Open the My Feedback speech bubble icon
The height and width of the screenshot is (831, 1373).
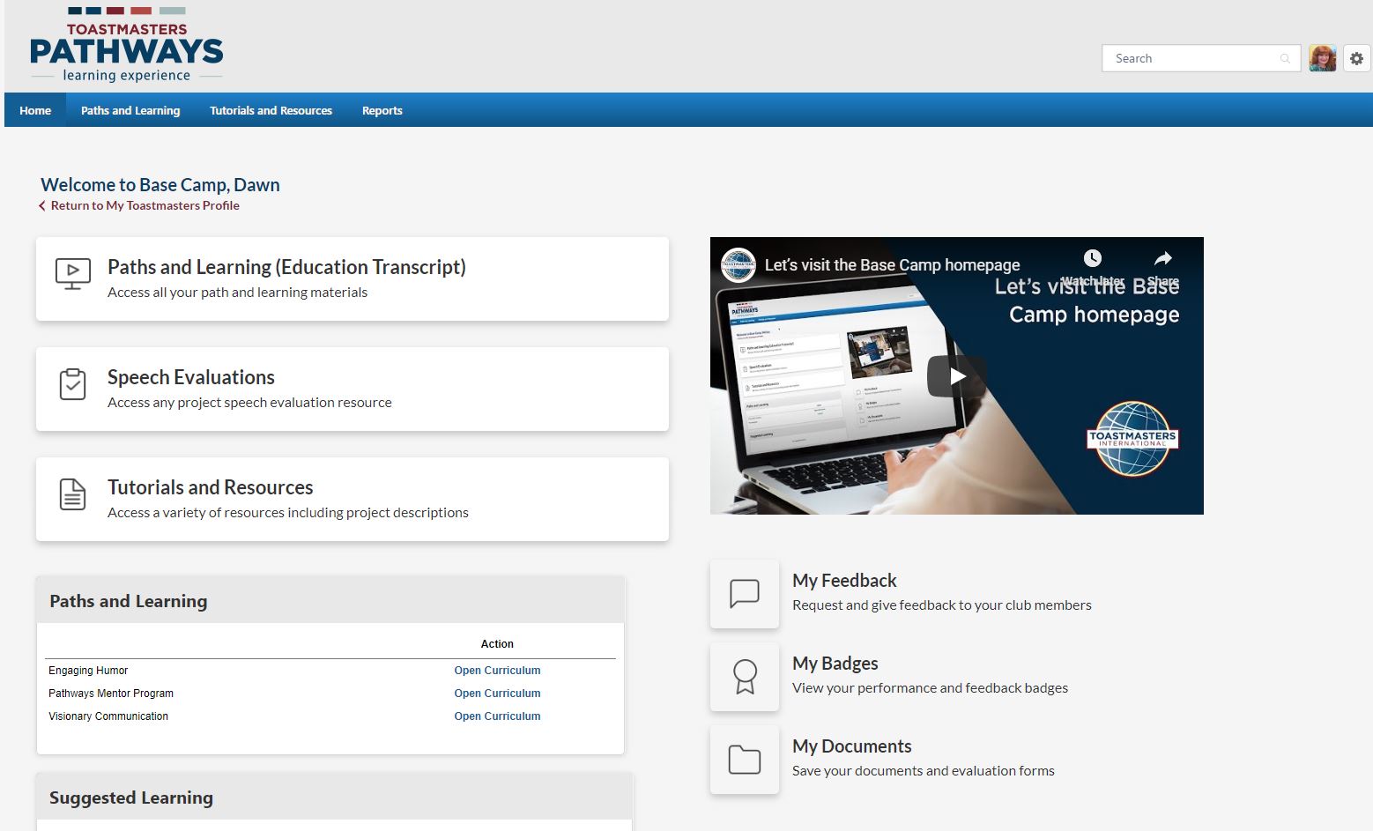[745, 594]
